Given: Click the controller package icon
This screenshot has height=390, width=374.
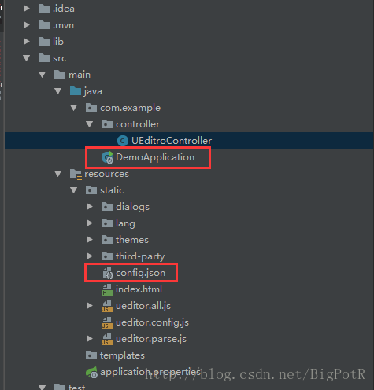Looking at the screenshot, I should click(x=107, y=124).
